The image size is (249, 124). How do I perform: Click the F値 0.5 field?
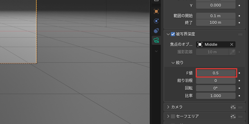tap(216, 73)
